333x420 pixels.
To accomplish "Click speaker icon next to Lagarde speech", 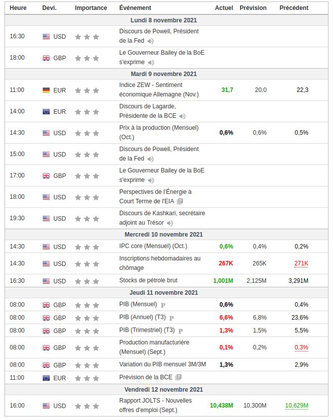I will coord(182,116).
